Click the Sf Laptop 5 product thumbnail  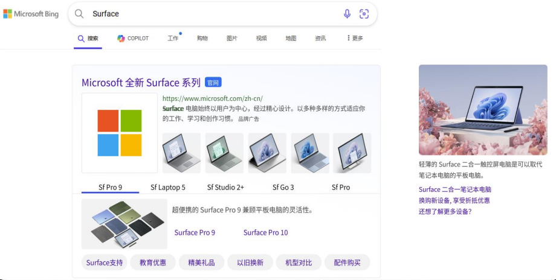click(x=224, y=153)
